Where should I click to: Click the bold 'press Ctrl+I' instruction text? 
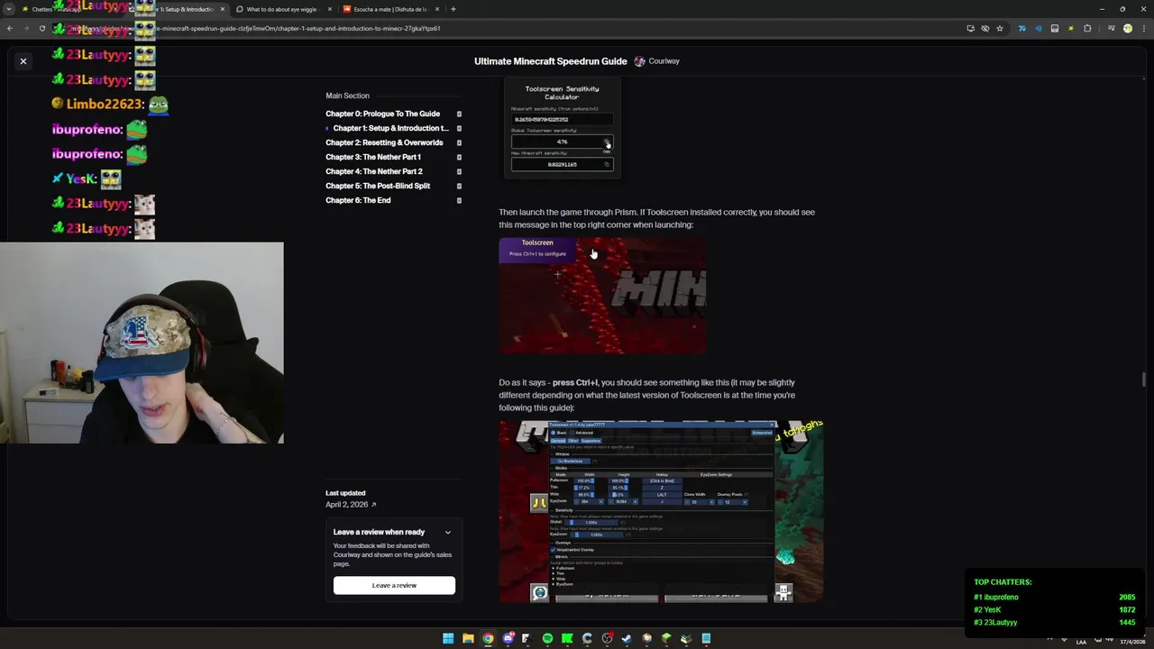(575, 382)
